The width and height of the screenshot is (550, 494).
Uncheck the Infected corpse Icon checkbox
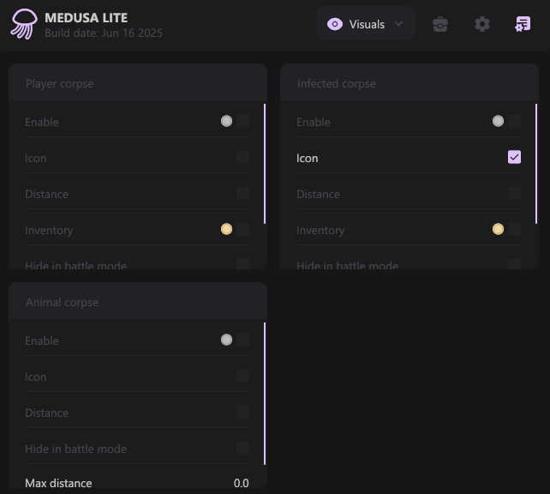[514, 157]
